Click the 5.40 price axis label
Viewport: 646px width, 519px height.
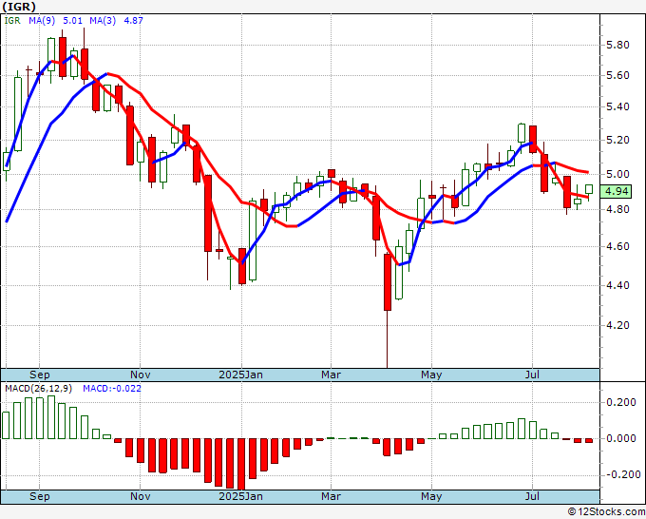pos(618,106)
